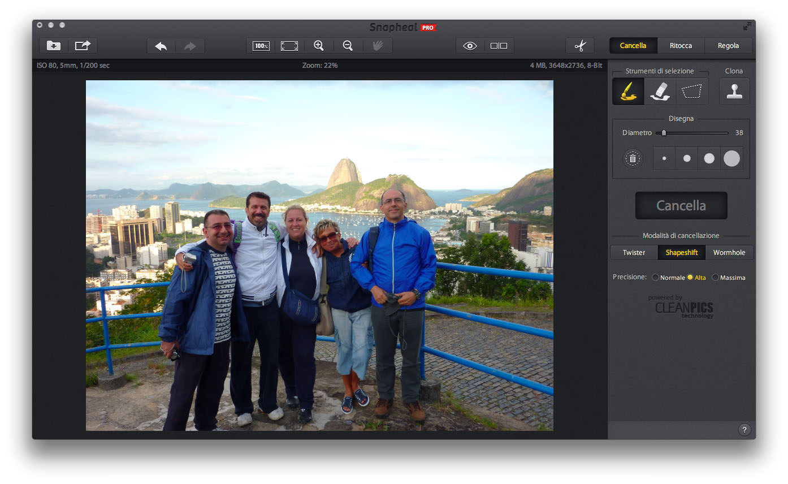The image size is (788, 484).
Task: Click the Diametro value 38
Action: pyautogui.click(x=739, y=133)
